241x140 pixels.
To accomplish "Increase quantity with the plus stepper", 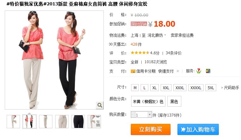I will [150, 115].
